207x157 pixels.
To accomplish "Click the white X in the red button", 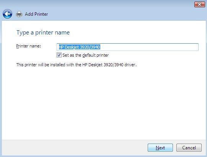I will 200,5.
